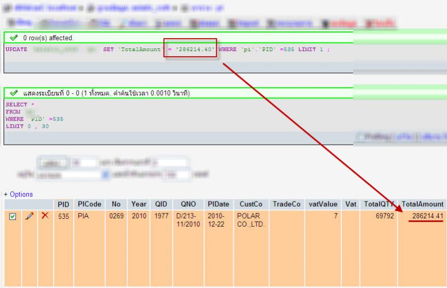
Task: Click the 'LIMIT 0 , 30' query line
Action: pyautogui.click(x=27, y=126)
